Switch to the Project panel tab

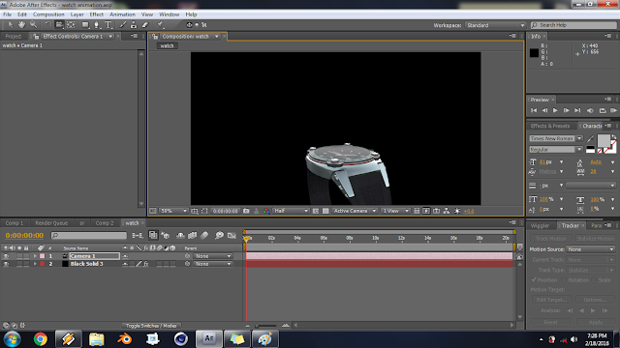click(13, 37)
